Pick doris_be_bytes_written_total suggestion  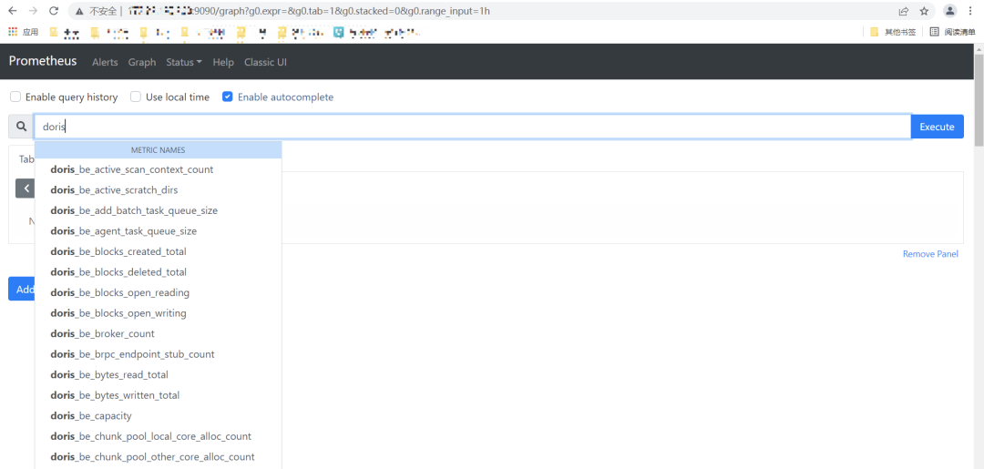point(159,395)
